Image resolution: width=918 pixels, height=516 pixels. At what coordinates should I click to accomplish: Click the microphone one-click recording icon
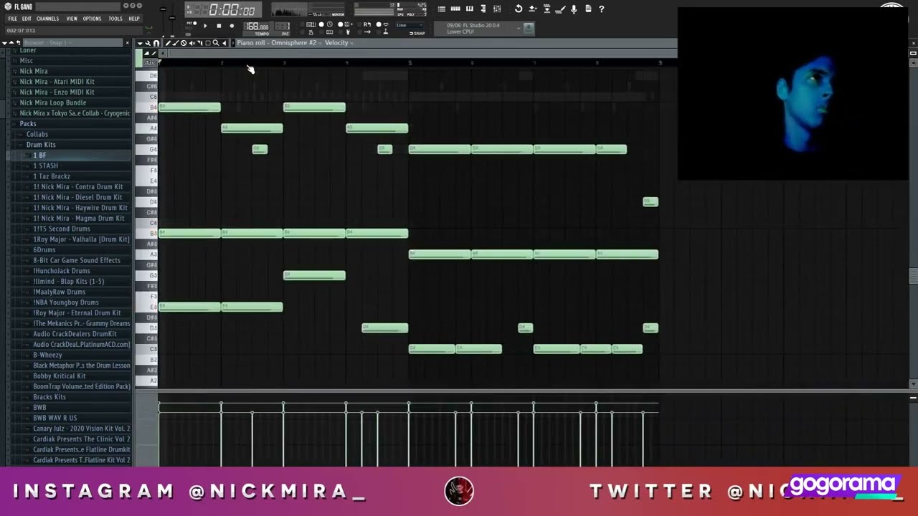574,9
